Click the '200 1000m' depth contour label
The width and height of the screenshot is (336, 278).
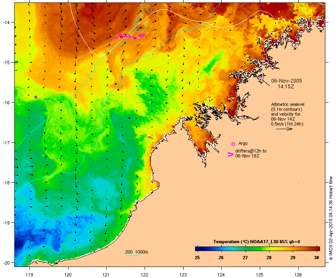(x=136, y=252)
